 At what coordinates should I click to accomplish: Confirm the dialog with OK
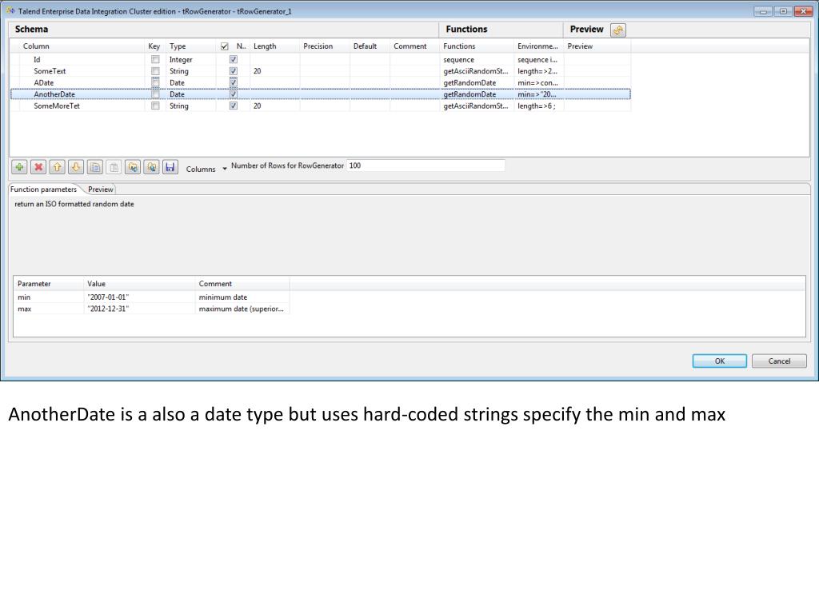point(719,361)
